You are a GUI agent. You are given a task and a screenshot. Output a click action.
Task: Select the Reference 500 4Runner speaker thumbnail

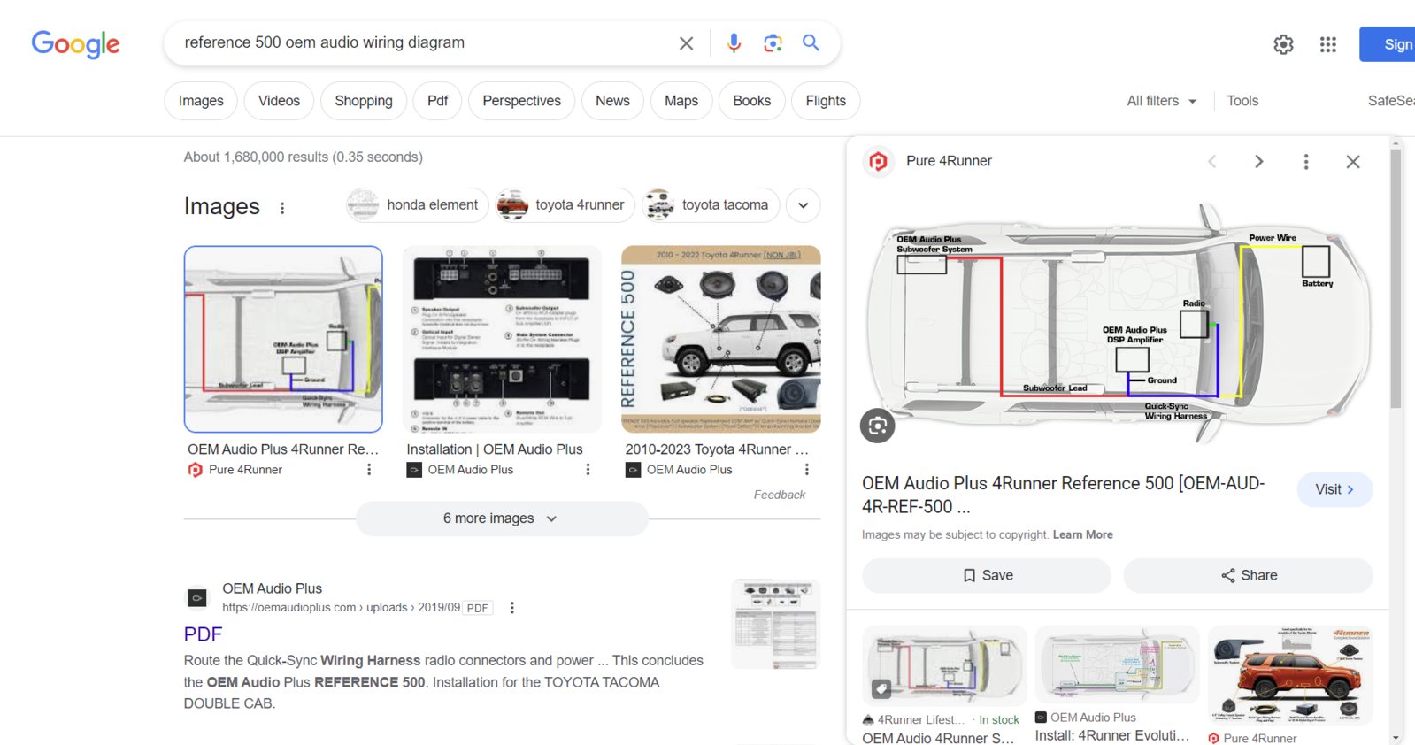coord(721,339)
